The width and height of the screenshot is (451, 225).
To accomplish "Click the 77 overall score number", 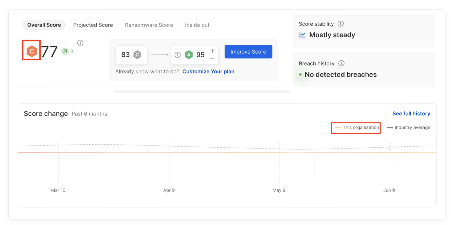I will coord(49,52).
